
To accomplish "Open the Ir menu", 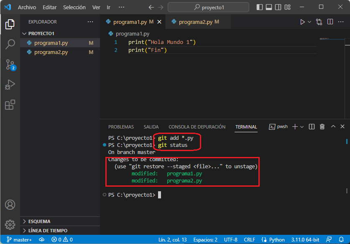I will (108, 8).
